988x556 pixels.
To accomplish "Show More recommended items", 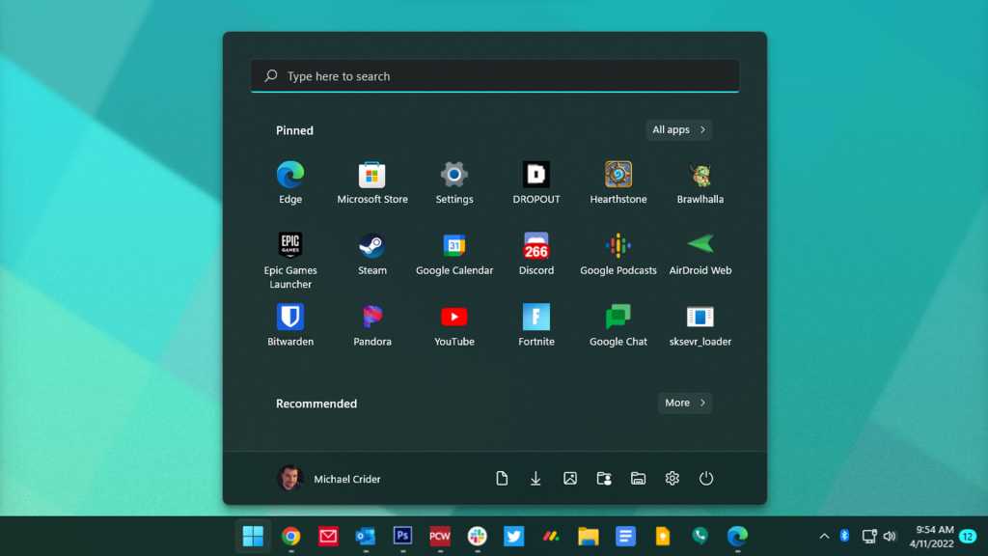I will [x=685, y=403].
